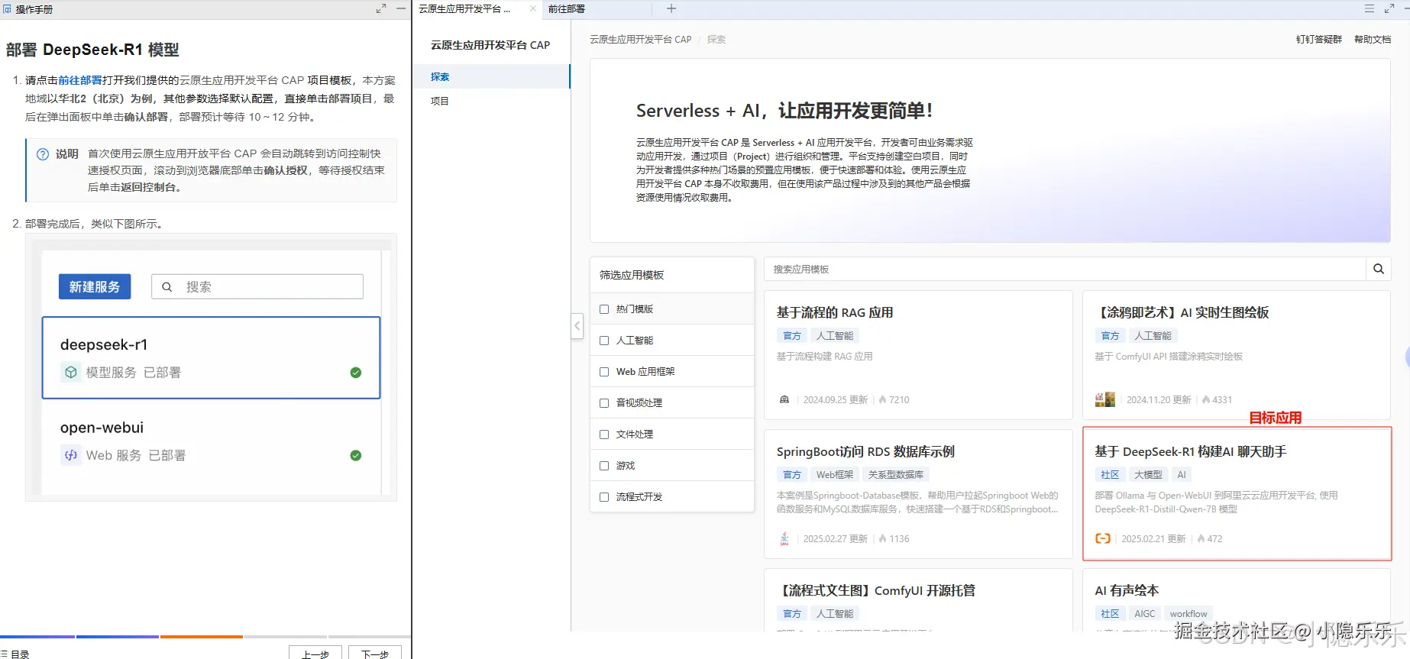Click the purple first progress segment

tap(37, 637)
